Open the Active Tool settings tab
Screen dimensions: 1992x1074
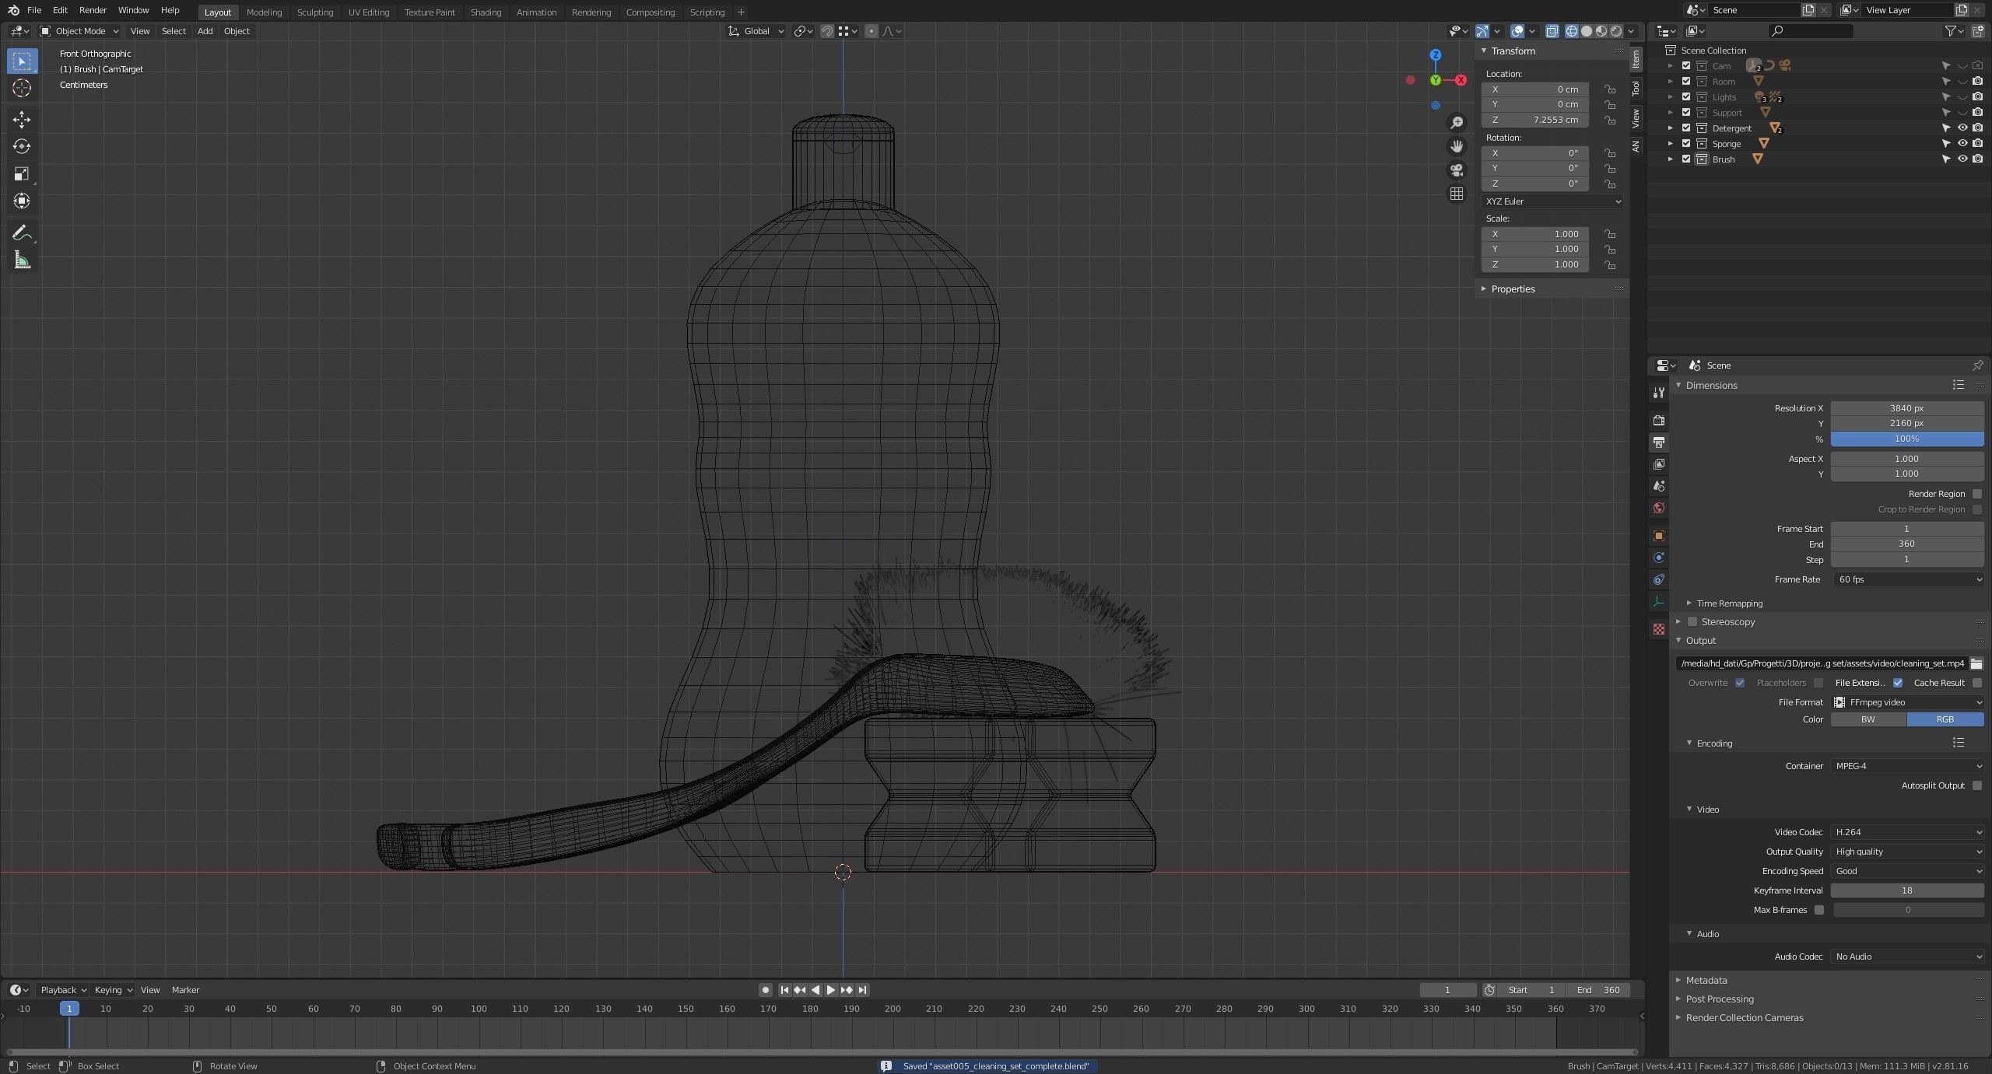[1659, 393]
